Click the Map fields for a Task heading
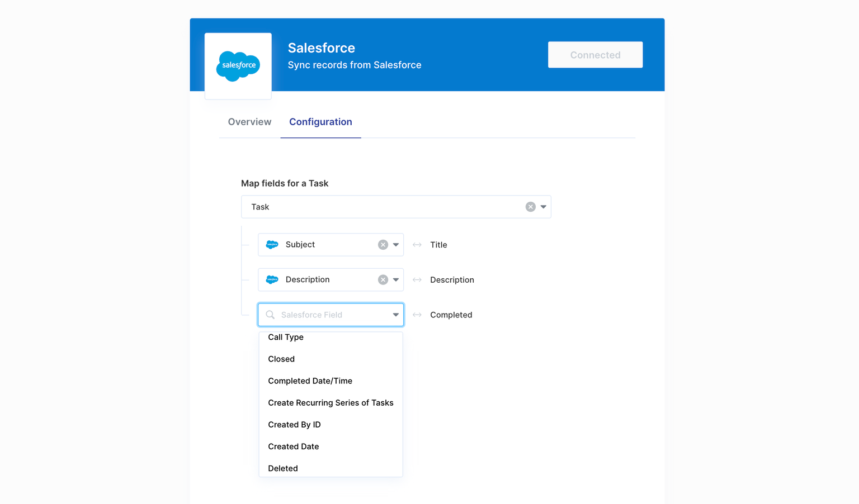859x504 pixels. (285, 183)
